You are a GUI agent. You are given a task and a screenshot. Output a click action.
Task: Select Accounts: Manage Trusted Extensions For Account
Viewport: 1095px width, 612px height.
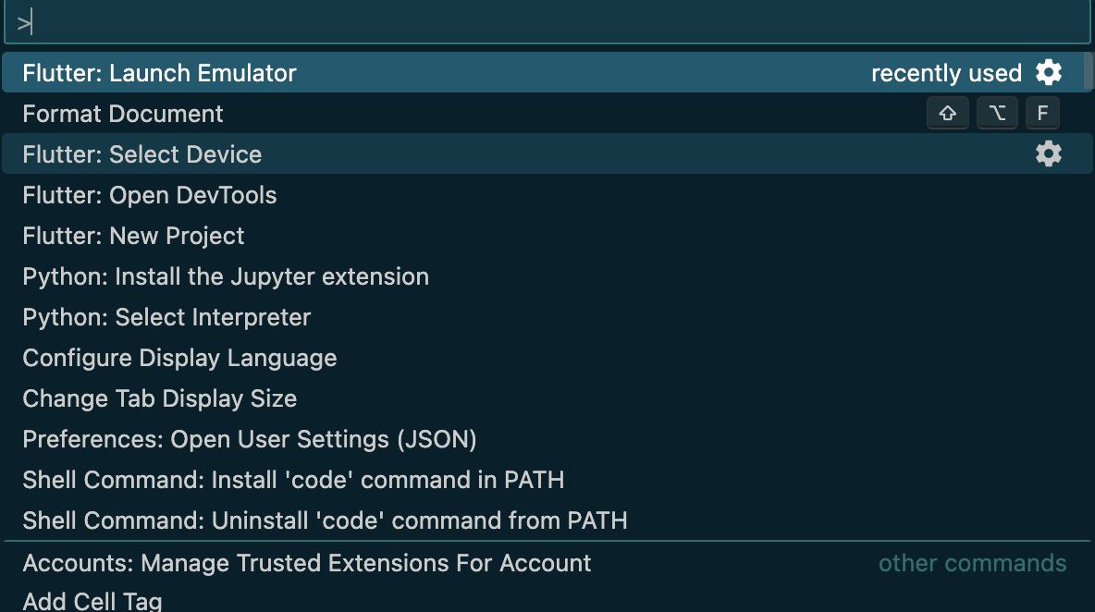pyautogui.click(x=306, y=563)
